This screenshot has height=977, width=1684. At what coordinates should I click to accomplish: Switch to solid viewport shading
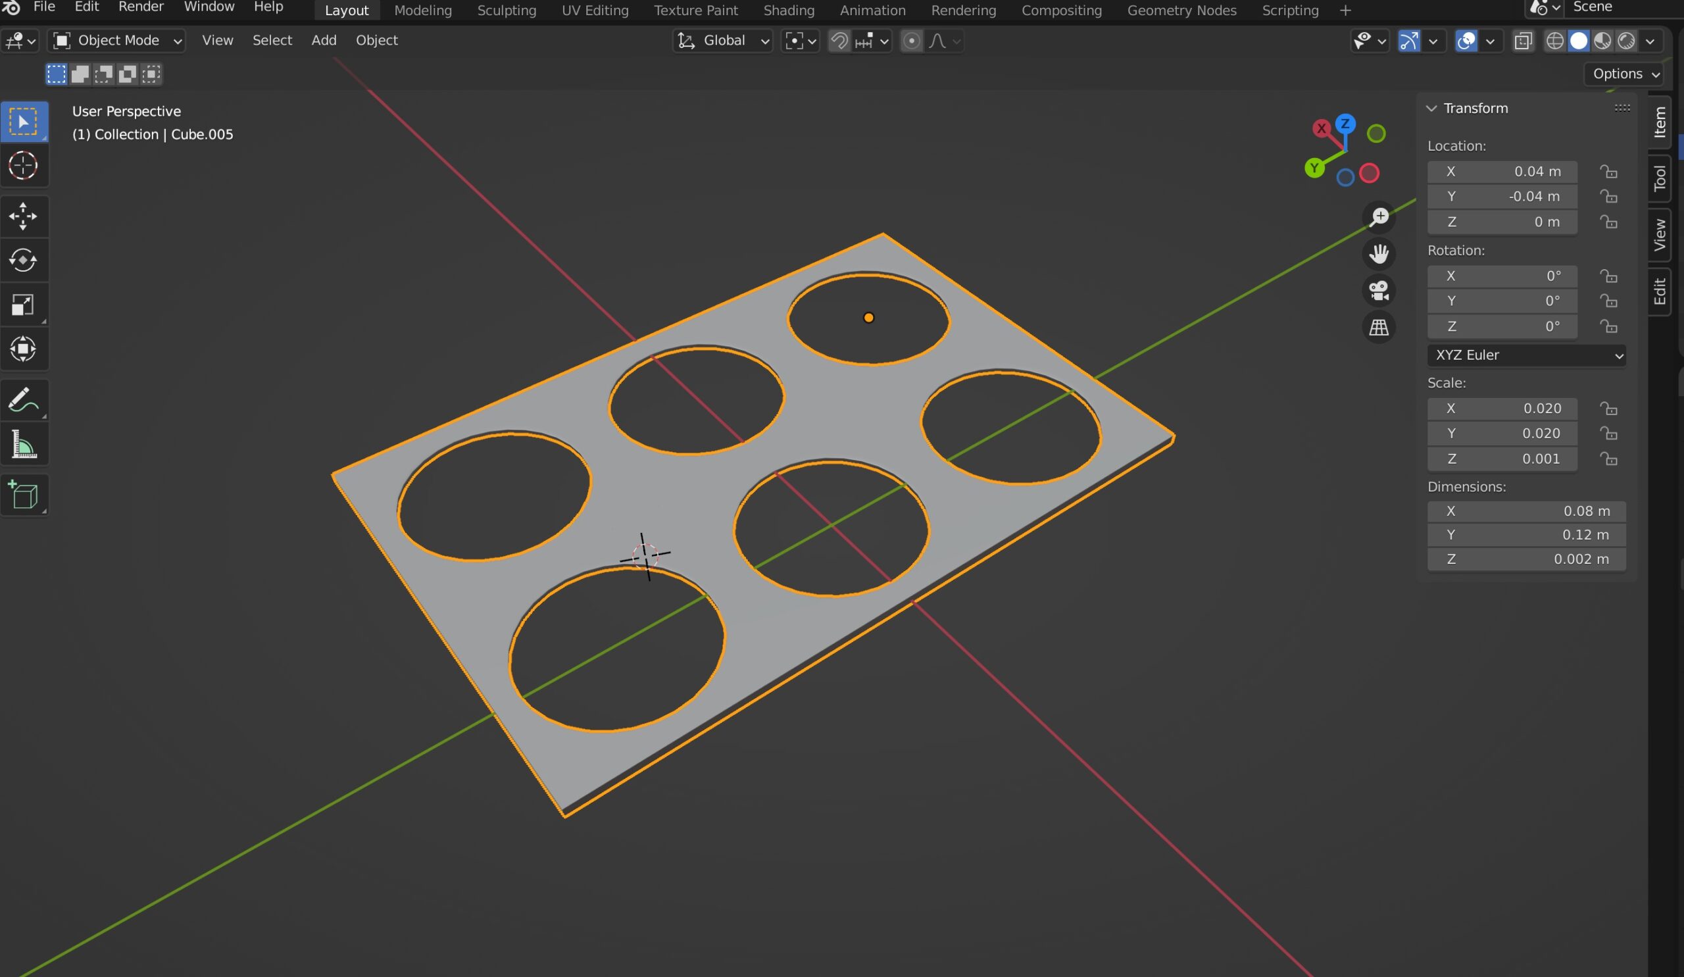coord(1578,41)
